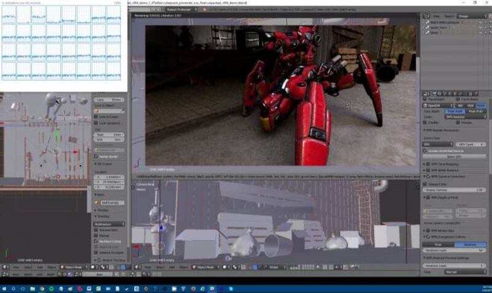Click the Outliner editor type icon

tap(427, 17)
